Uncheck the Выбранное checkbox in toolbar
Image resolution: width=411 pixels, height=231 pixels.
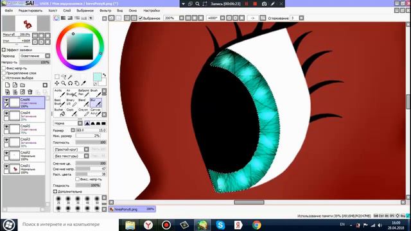point(141,18)
